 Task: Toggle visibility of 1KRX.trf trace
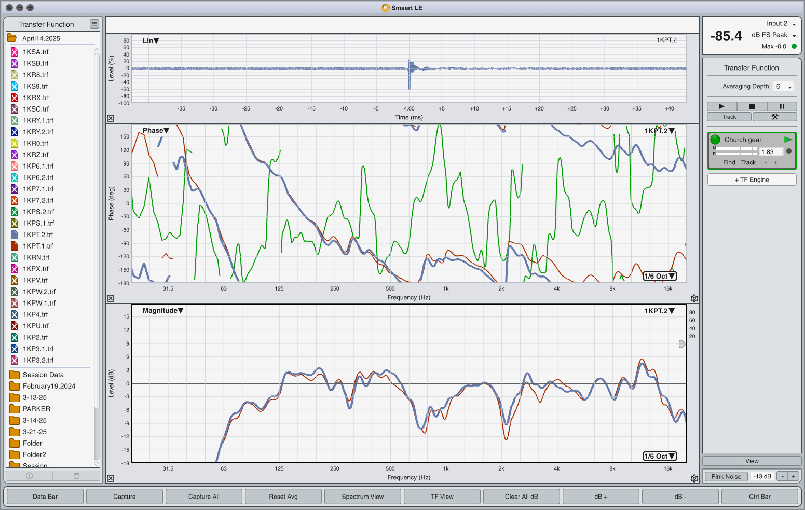15,98
